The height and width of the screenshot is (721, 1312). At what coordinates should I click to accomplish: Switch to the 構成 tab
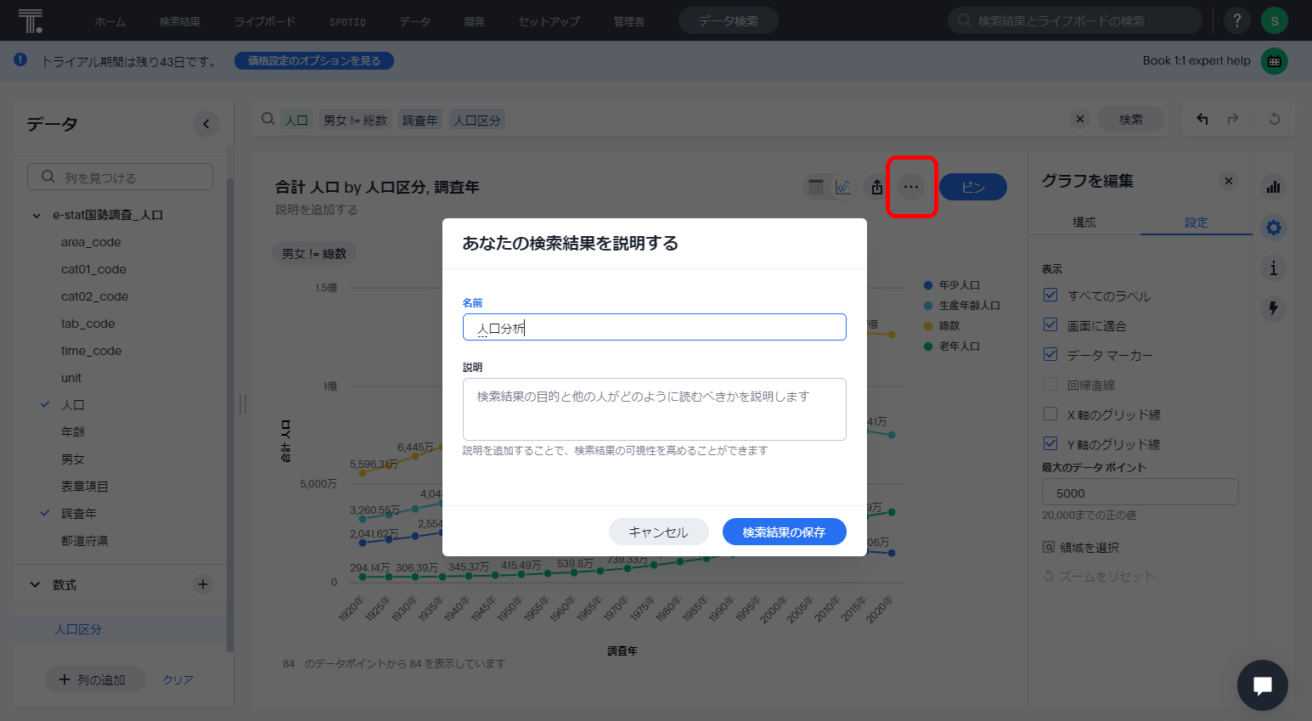(x=1085, y=222)
